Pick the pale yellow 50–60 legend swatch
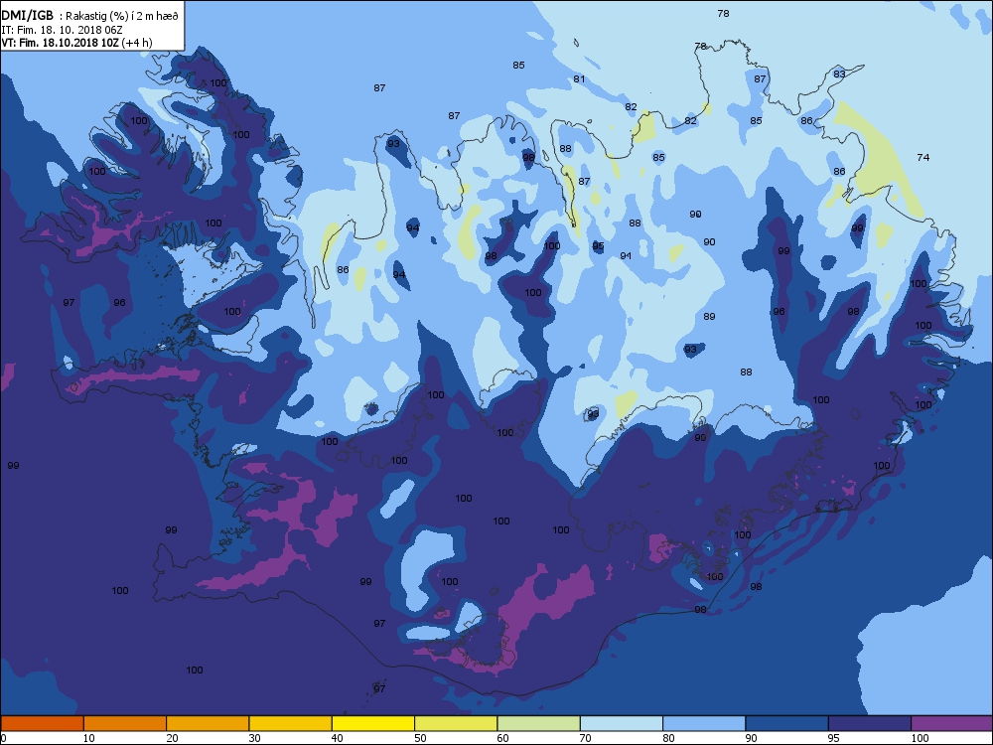Screen dimensions: 993x745 pyautogui.click(x=456, y=723)
